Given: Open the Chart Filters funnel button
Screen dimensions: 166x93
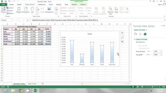Looking at the screenshot, I should 122,42.
